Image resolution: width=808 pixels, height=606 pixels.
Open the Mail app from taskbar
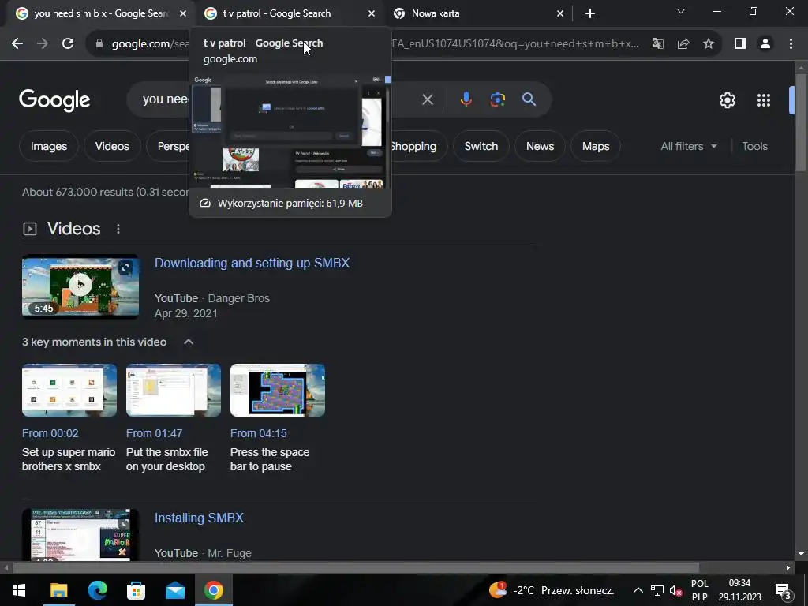[174, 590]
